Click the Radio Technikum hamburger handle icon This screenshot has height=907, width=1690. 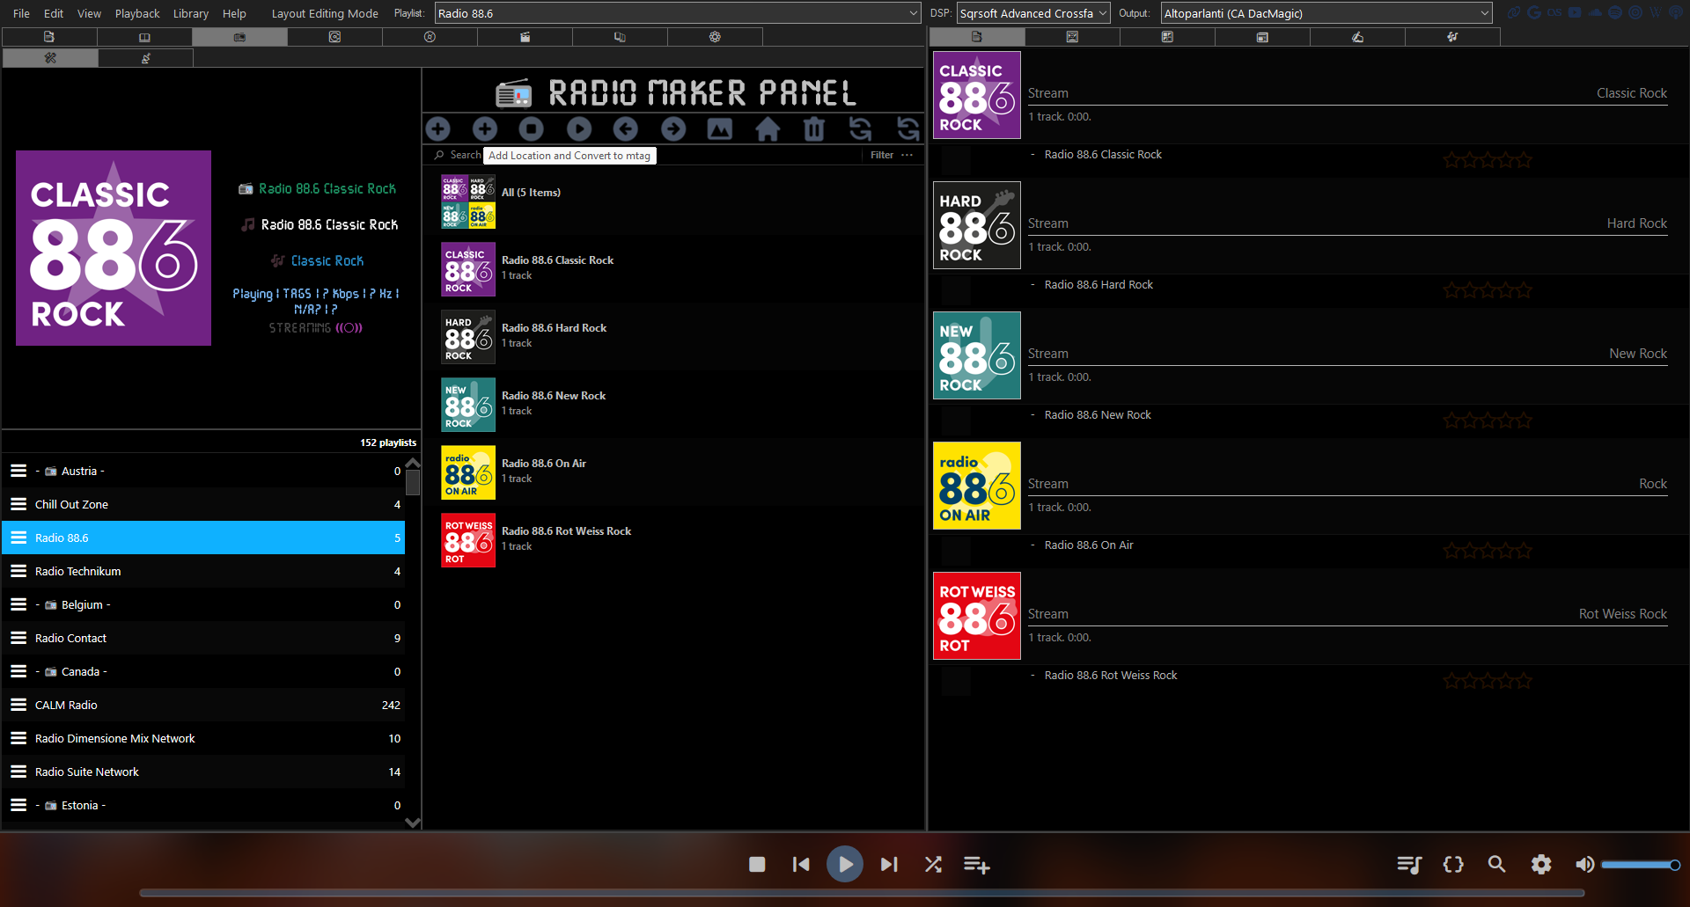click(18, 572)
